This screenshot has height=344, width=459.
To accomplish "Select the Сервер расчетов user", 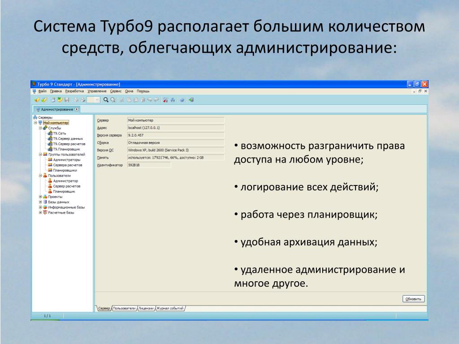I will (x=67, y=186).
